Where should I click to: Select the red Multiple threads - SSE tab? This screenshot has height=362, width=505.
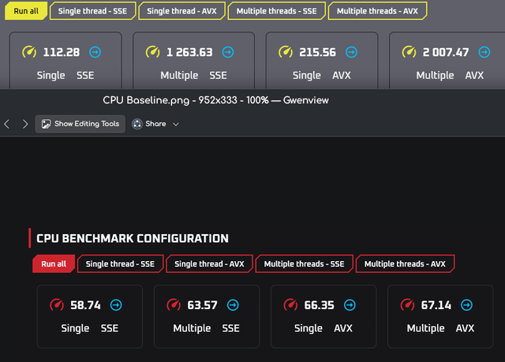(x=304, y=263)
